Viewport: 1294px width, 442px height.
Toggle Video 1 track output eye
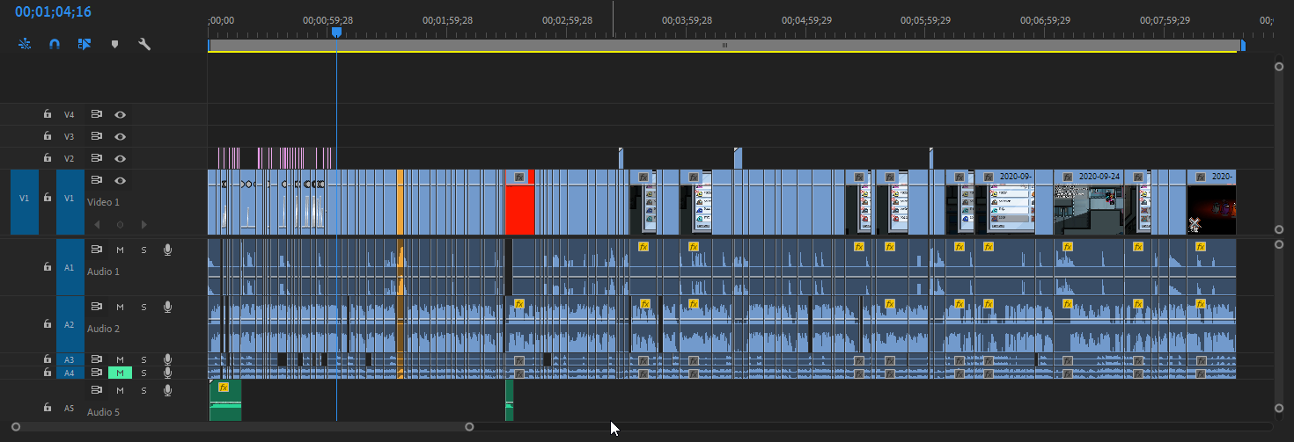(120, 180)
